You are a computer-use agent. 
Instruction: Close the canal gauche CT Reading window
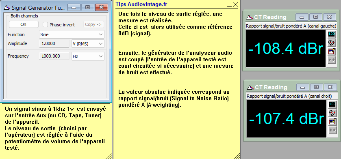330,17
